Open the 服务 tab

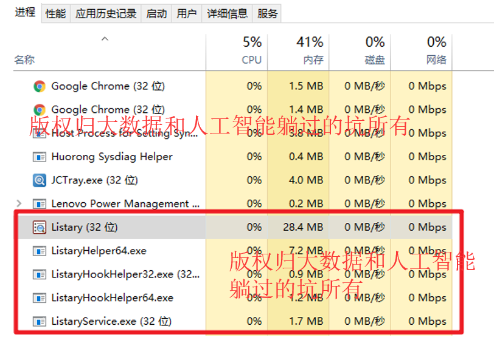point(267,14)
